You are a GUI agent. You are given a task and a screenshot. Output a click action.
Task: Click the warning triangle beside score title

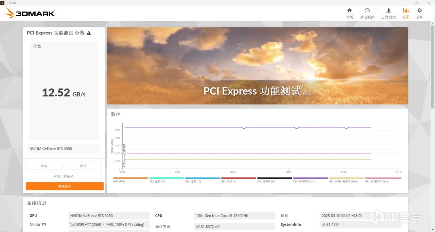(x=89, y=33)
